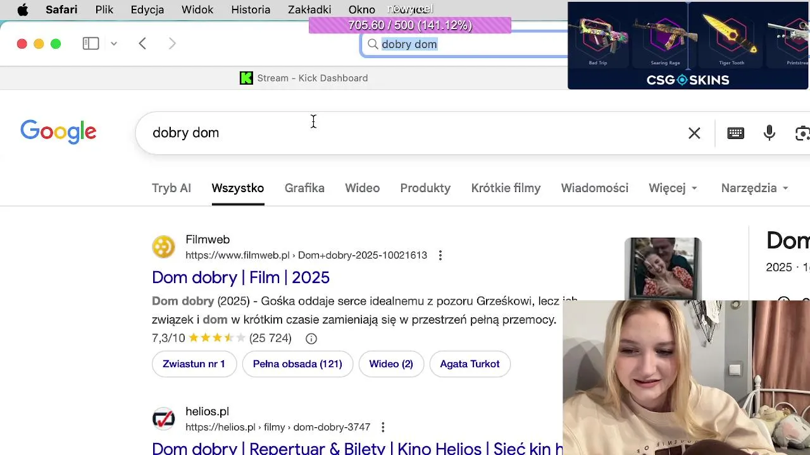Switch to Produkty results
This screenshot has width=810, height=455.
point(425,188)
